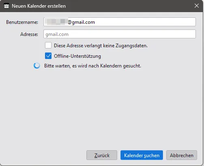
Task: Focus the Adresse field showing gmail.com placeholder
Action: [120, 34]
